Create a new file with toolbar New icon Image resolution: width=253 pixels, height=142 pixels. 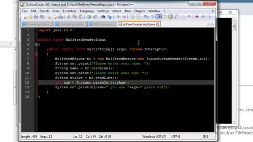(x=24, y=17)
